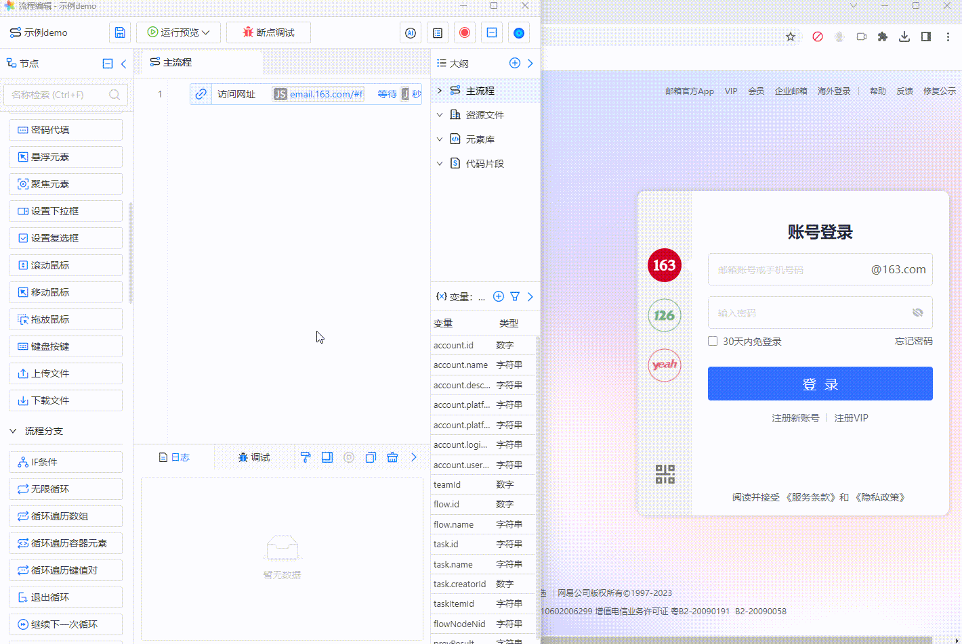Screen dimensions: 962x644
Task: Select the 126 mail logo icon
Action: coord(664,315)
